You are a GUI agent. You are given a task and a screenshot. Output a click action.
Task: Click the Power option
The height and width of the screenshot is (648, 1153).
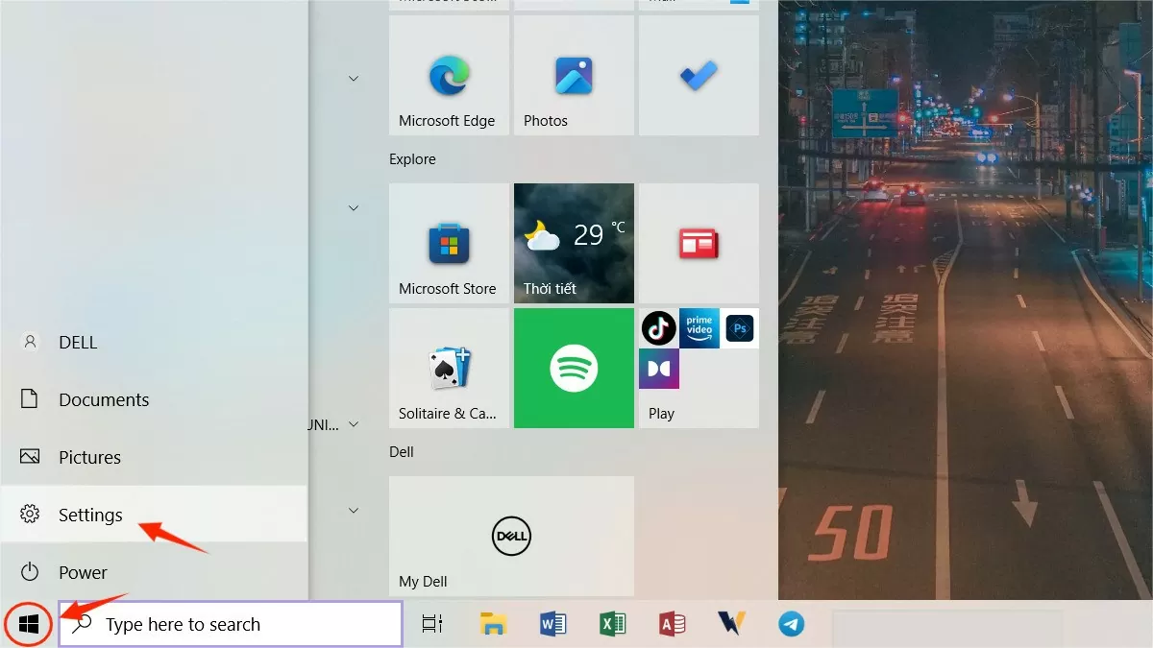tap(85, 572)
